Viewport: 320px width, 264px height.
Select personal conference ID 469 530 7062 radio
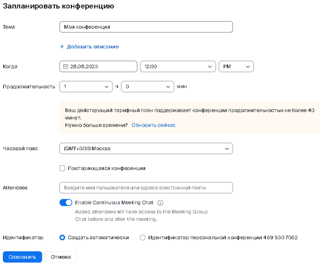click(142, 238)
